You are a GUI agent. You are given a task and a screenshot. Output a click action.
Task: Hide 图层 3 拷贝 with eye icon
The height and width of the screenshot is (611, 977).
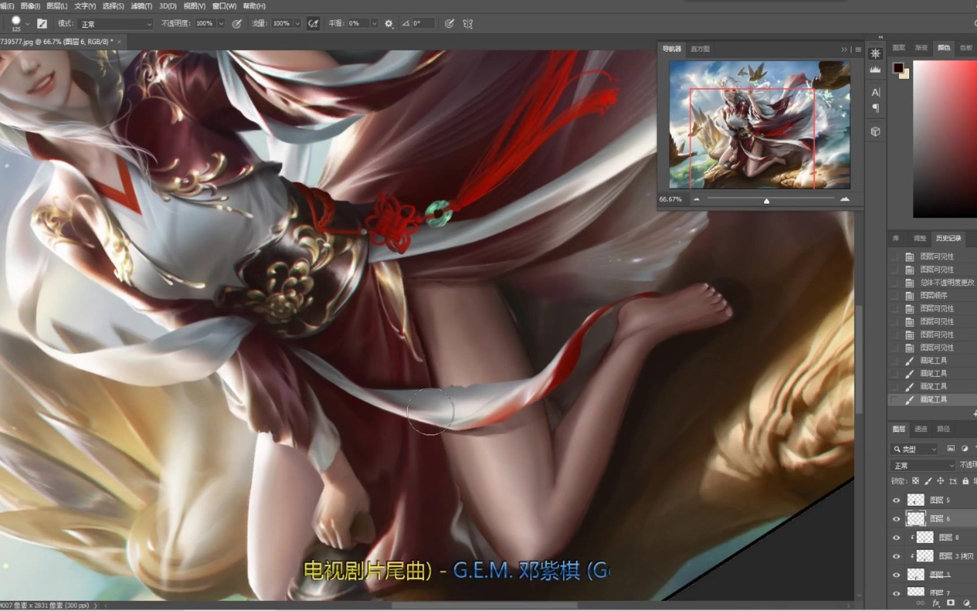(896, 556)
